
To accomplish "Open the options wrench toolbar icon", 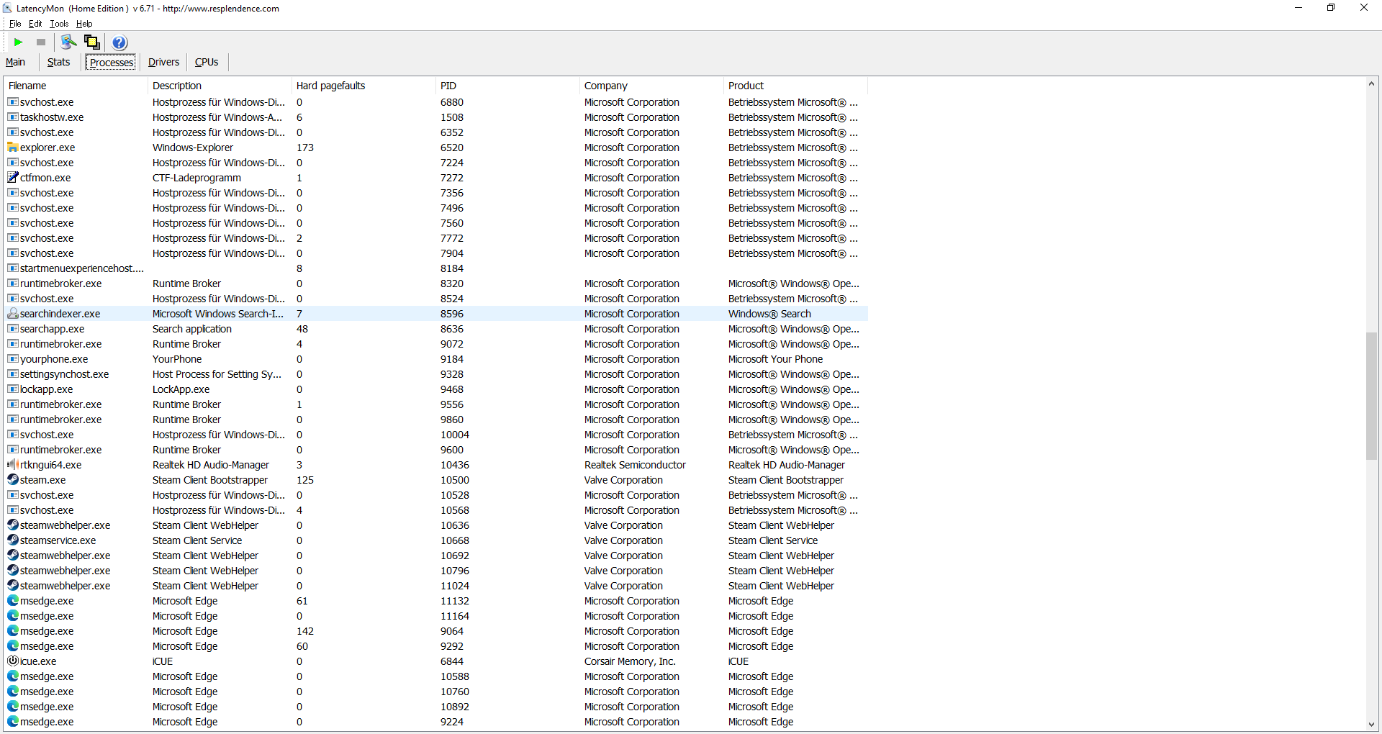I will point(68,42).
